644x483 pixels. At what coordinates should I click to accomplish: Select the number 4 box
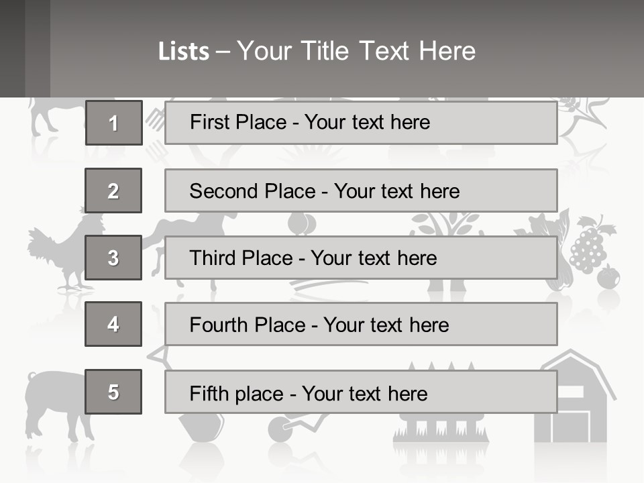coord(113,324)
